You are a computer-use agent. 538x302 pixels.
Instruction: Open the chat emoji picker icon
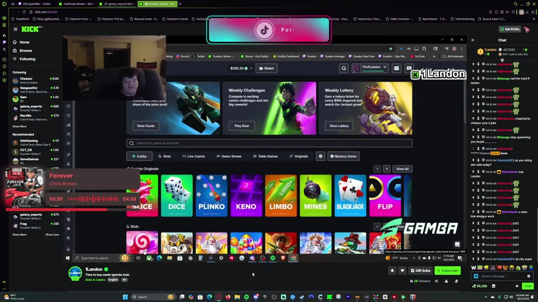point(528,276)
